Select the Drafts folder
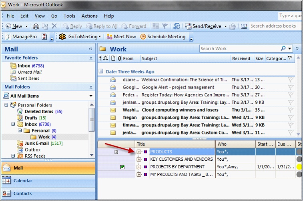Viewport: 303px width, 201px height. pyautogui.click(x=31, y=118)
